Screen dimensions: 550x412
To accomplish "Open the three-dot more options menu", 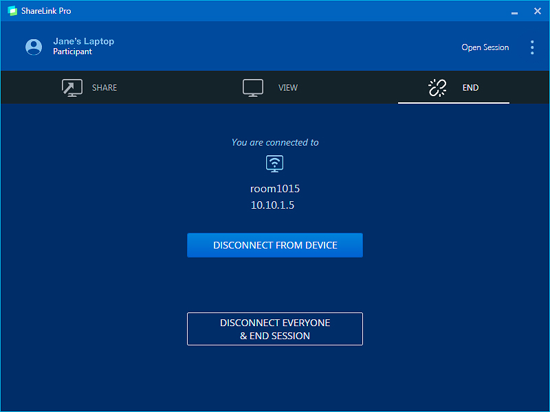I will [x=532, y=47].
